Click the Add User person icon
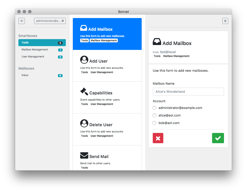The image size is (247, 192). point(84,60)
